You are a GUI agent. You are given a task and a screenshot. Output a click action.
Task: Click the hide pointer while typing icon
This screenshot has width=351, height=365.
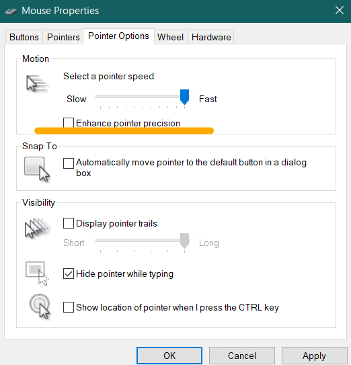[37, 274]
